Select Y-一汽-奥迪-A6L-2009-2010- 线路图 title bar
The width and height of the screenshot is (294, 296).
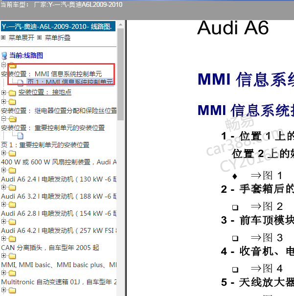[x=58, y=26]
